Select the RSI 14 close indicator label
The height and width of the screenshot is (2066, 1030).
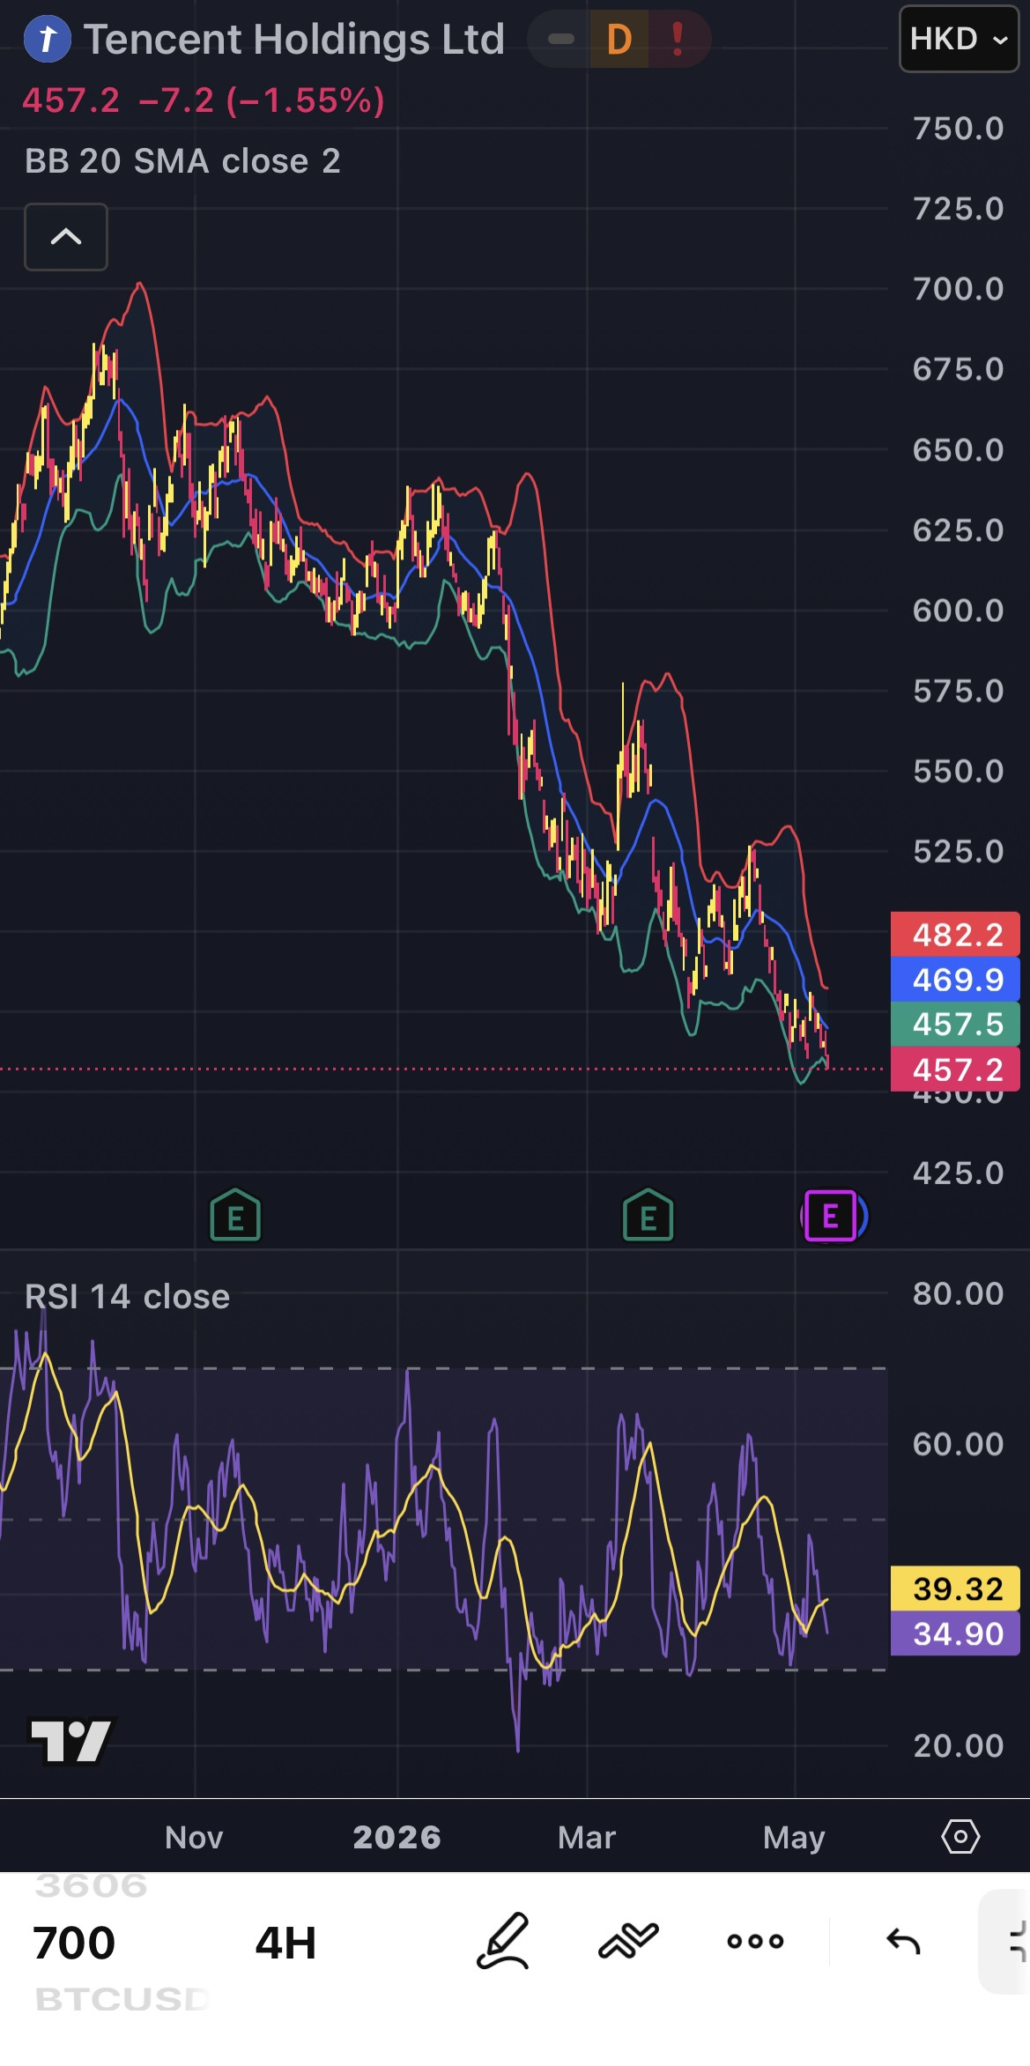pyautogui.click(x=127, y=1297)
